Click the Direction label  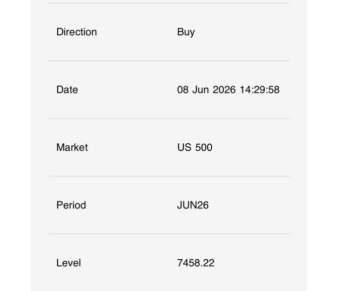[77, 32]
